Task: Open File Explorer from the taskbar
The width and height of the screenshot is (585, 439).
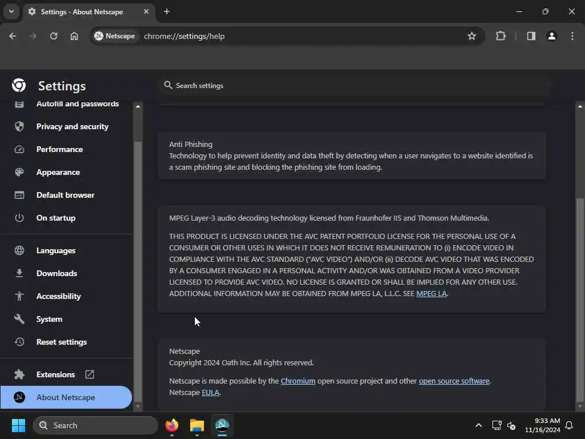Action: (197, 425)
